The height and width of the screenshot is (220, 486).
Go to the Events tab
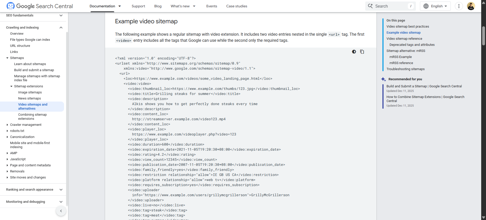pyautogui.click(x=212, y=6)
